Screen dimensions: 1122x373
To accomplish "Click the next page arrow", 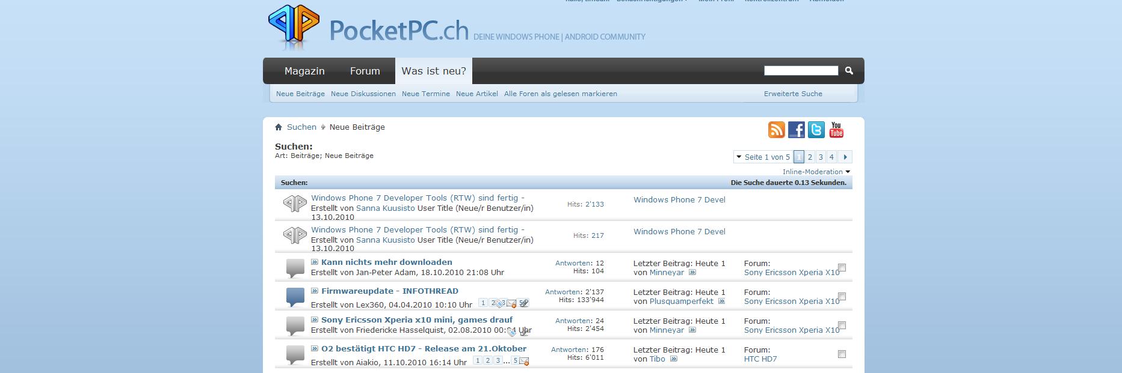I will coord(845,157).
